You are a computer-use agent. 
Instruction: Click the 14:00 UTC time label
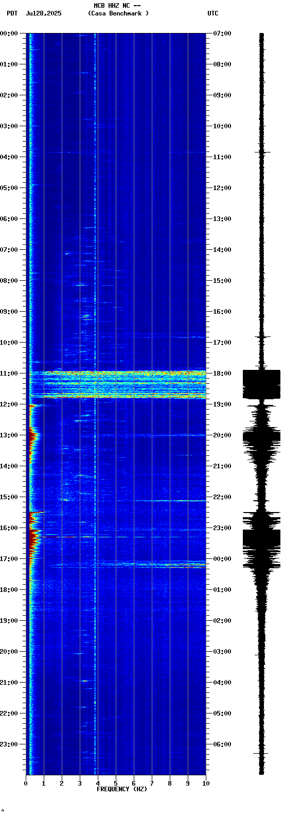(x=222, y=250)
